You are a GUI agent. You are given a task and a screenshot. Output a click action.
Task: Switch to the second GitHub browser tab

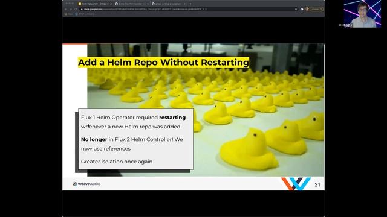click(x=131, y=4)
